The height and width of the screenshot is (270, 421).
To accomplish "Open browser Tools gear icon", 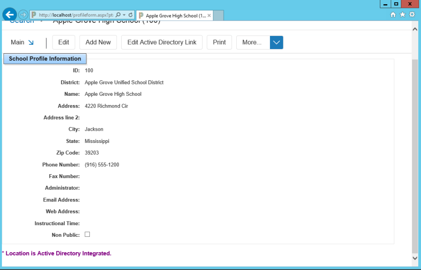I will [412, 14].
